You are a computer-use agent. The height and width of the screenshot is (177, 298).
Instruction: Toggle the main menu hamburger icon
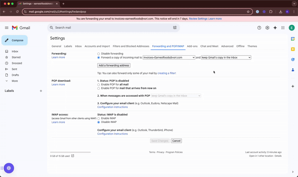click(7, 28)
